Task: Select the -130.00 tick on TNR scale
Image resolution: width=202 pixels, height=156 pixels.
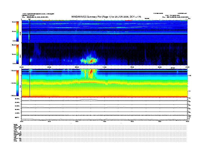Action: 13,71
